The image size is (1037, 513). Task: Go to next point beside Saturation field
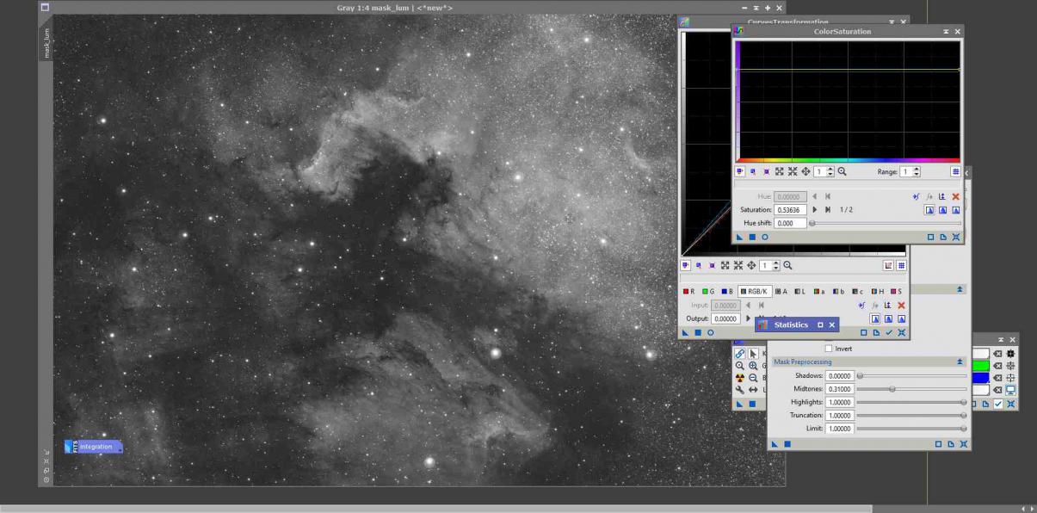tap(814, 209)
